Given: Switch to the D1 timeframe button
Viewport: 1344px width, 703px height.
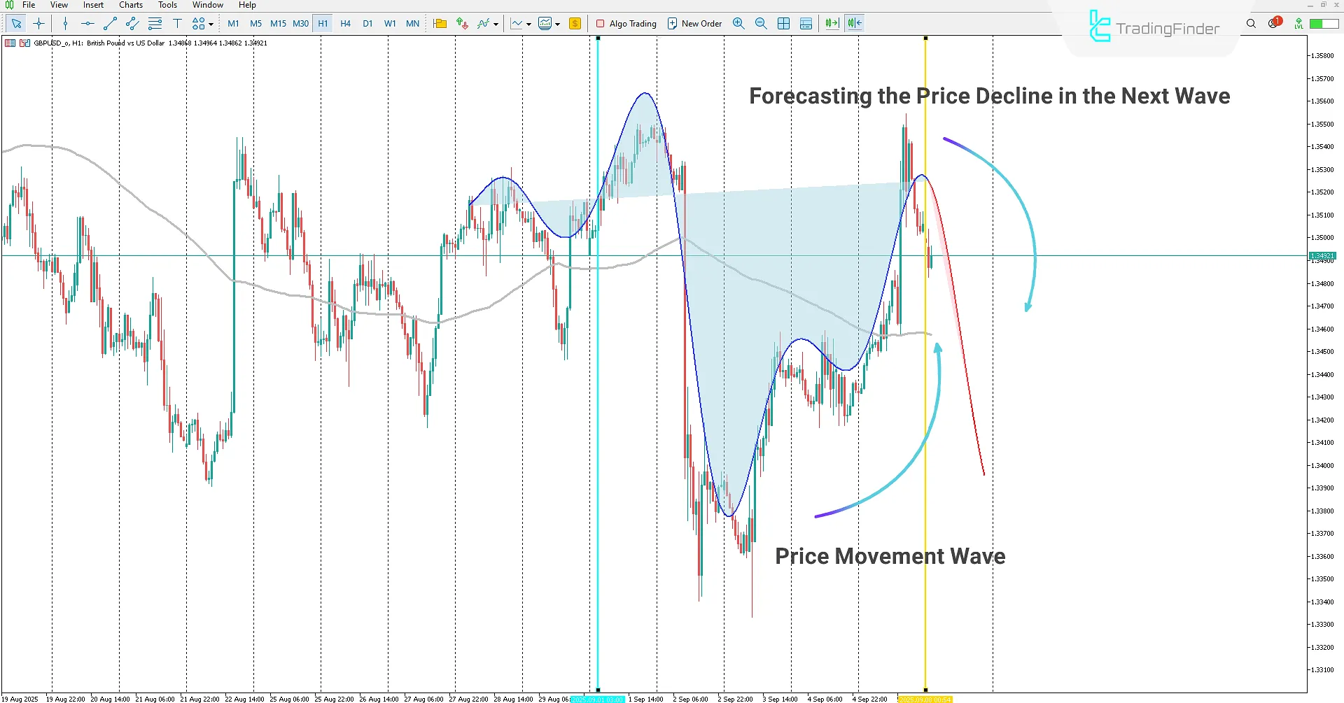Looking at the screenshot, I should (x=367, y=23).
